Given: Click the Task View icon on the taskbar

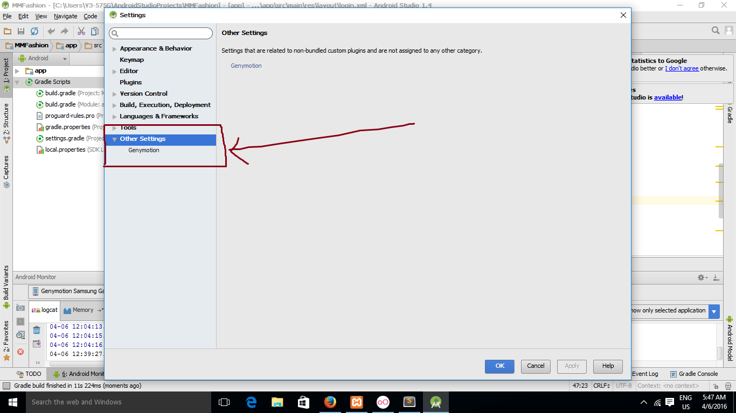Looking at the screenshot, I should 224,402.
